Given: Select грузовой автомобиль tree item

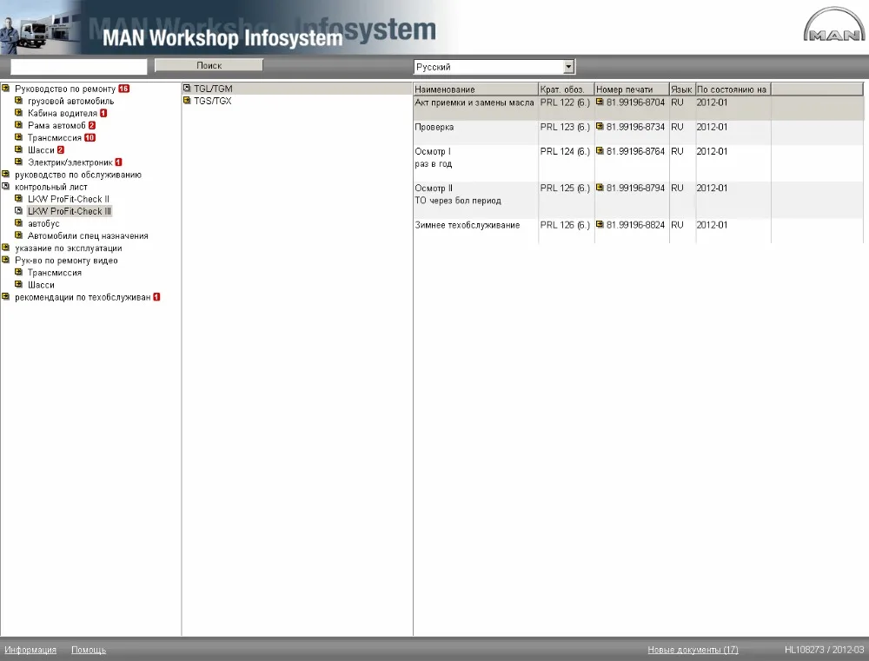Looking at the screenshot, I should click(71, 101).
